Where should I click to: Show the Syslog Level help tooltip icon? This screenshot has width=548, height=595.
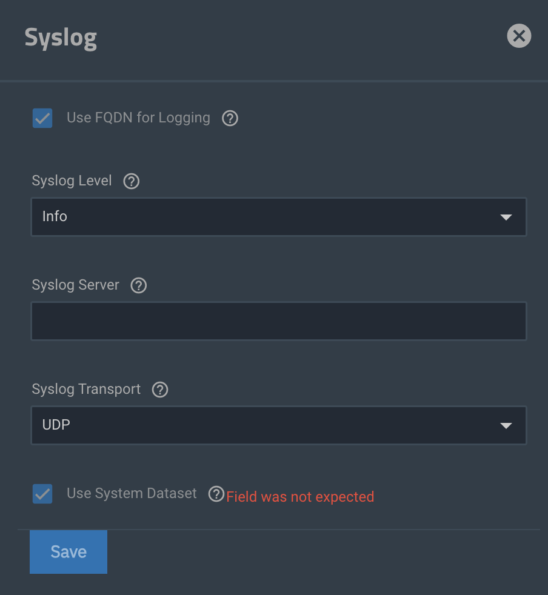[132, 181]
